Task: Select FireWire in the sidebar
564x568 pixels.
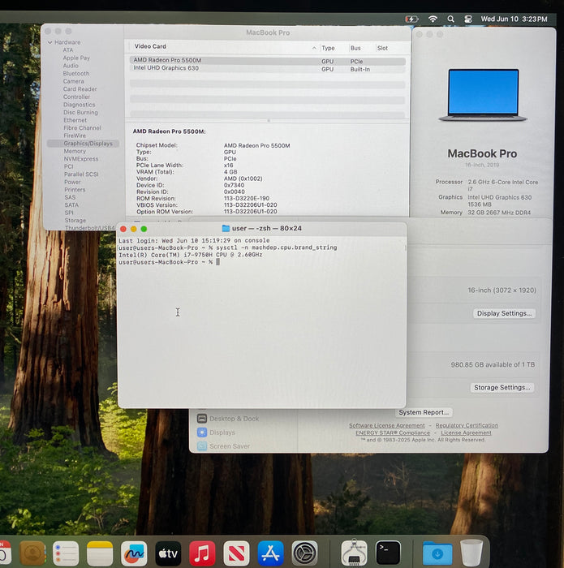Action: (x=75, y=136)
